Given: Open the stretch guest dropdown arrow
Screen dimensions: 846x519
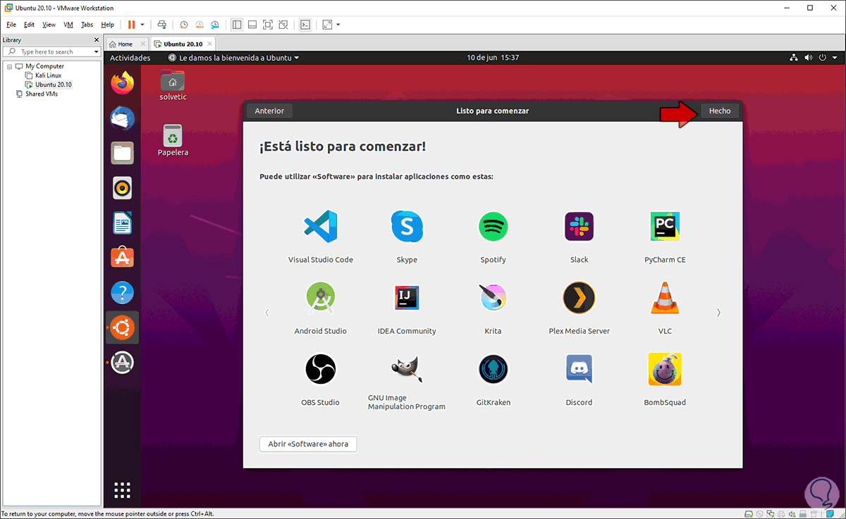Looking at the screenshot, I should [338, 24].
